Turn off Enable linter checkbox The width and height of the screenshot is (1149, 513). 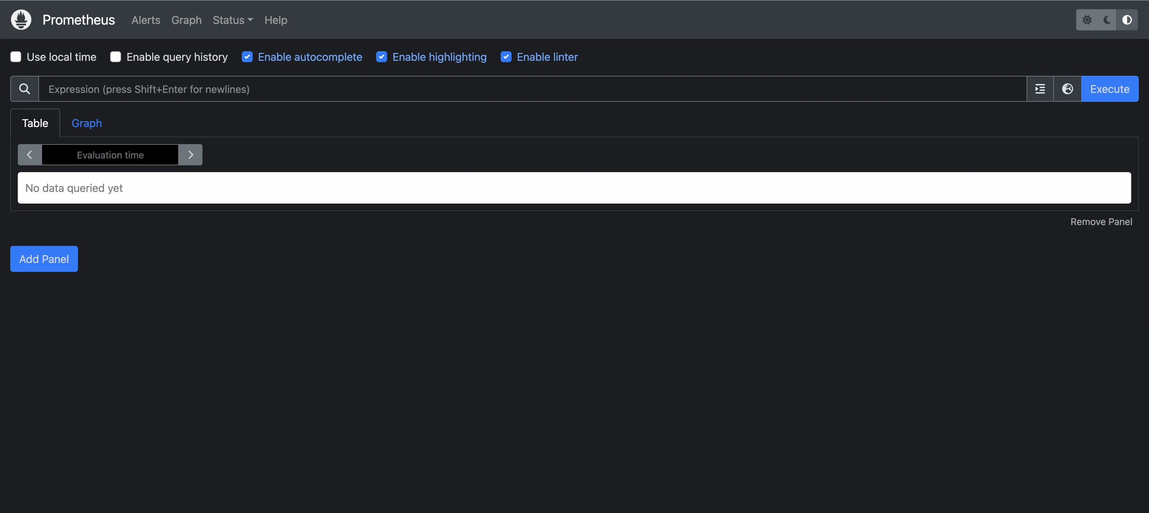pyautogui.click(x=506, y=57)
